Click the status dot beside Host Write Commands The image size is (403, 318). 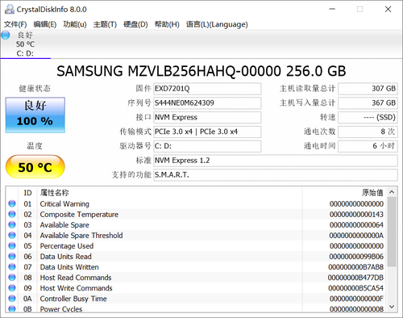click(12, 288)
